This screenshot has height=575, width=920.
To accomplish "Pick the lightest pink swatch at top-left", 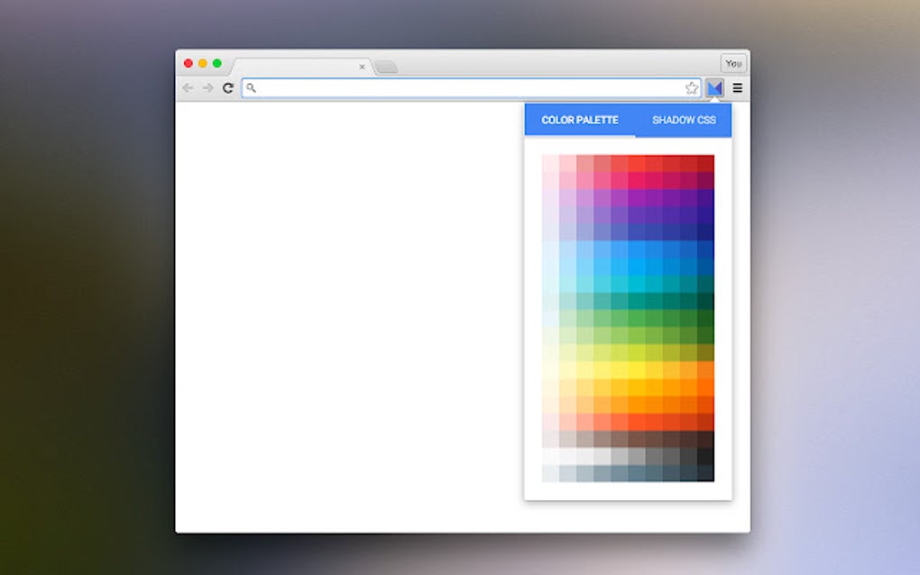I will coord(550,163).
